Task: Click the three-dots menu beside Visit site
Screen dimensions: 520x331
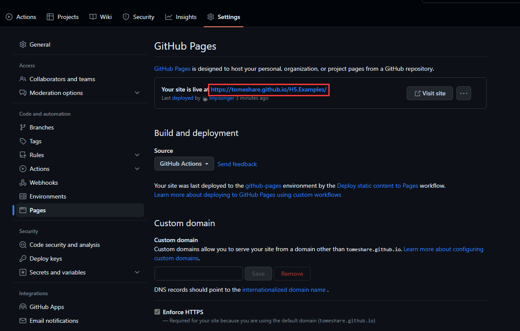Action: (464, 93)
